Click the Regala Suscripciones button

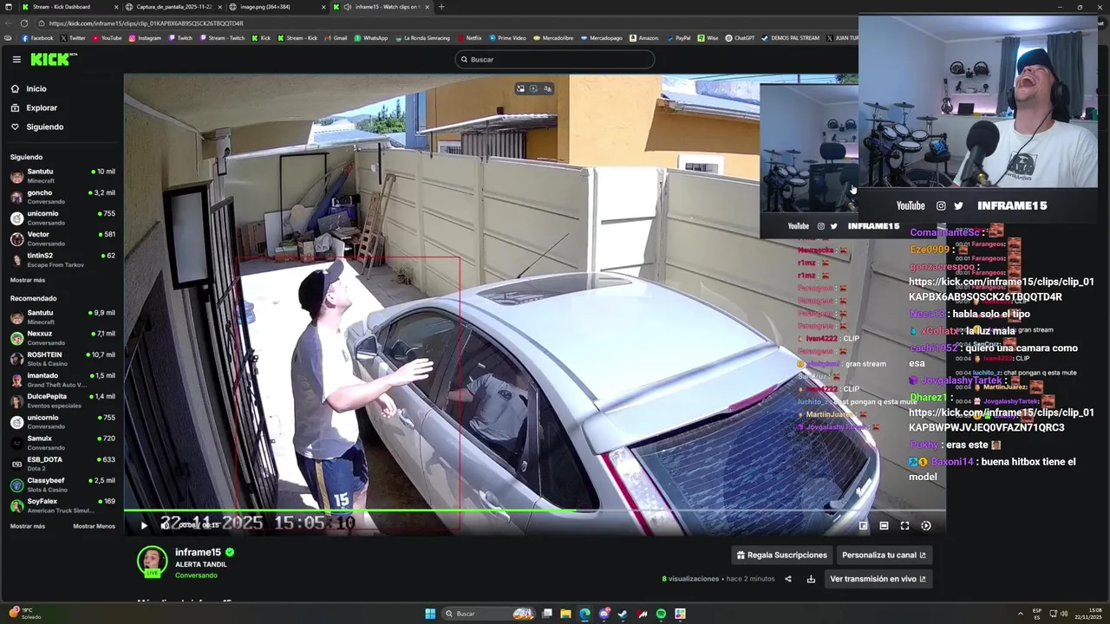pyautogui.click(x=782, y=555)
